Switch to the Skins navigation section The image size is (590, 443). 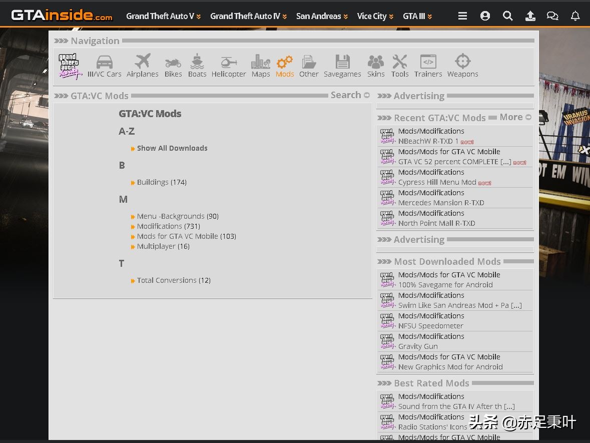click(x=376, y=63)
